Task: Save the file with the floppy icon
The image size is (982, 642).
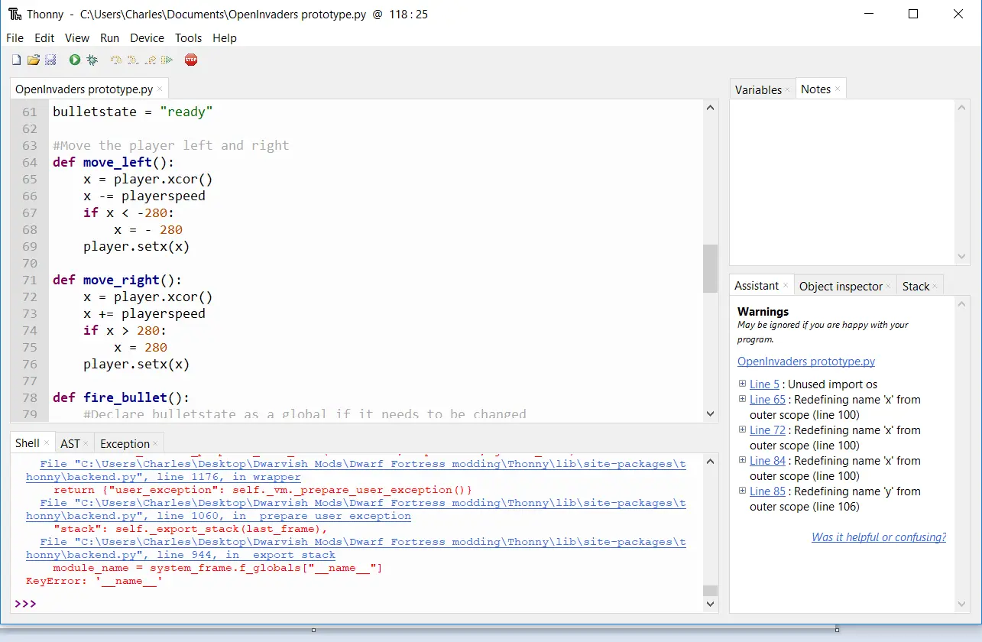Action: coord(50,60)
